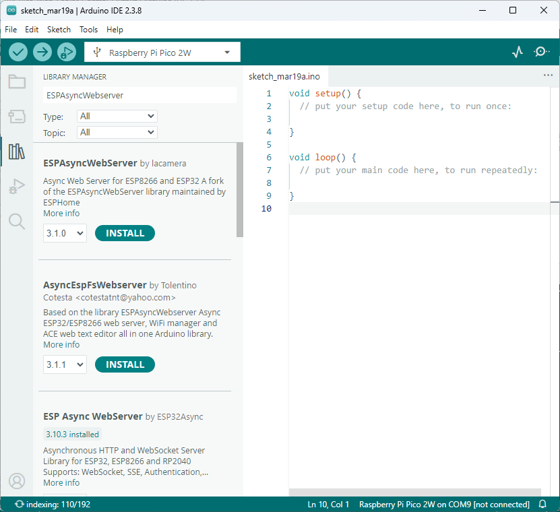Open the Sketchbook folder sidebar icon
Viewport: 560px width, 512px height.
tap(17, 82)
